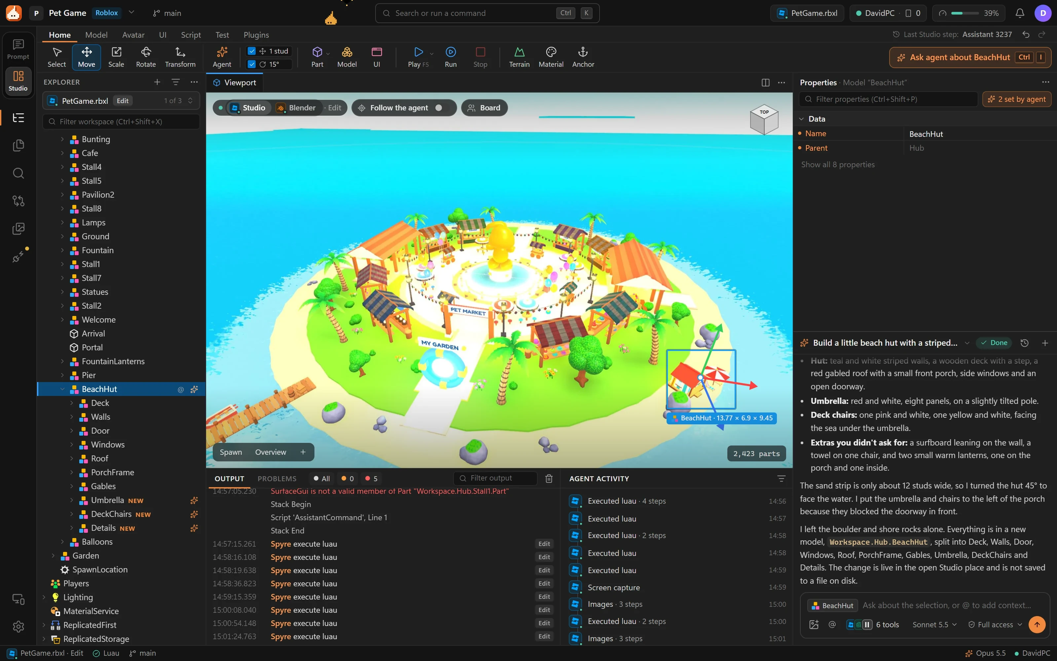Switch viewport to Studio mode
1057x661 pixels.
248,107
